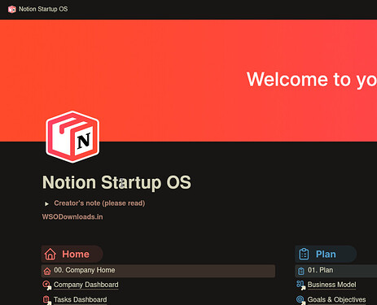Open the Business Model link
The height and width of the screenshot is (305, 377).
[331, 285]
